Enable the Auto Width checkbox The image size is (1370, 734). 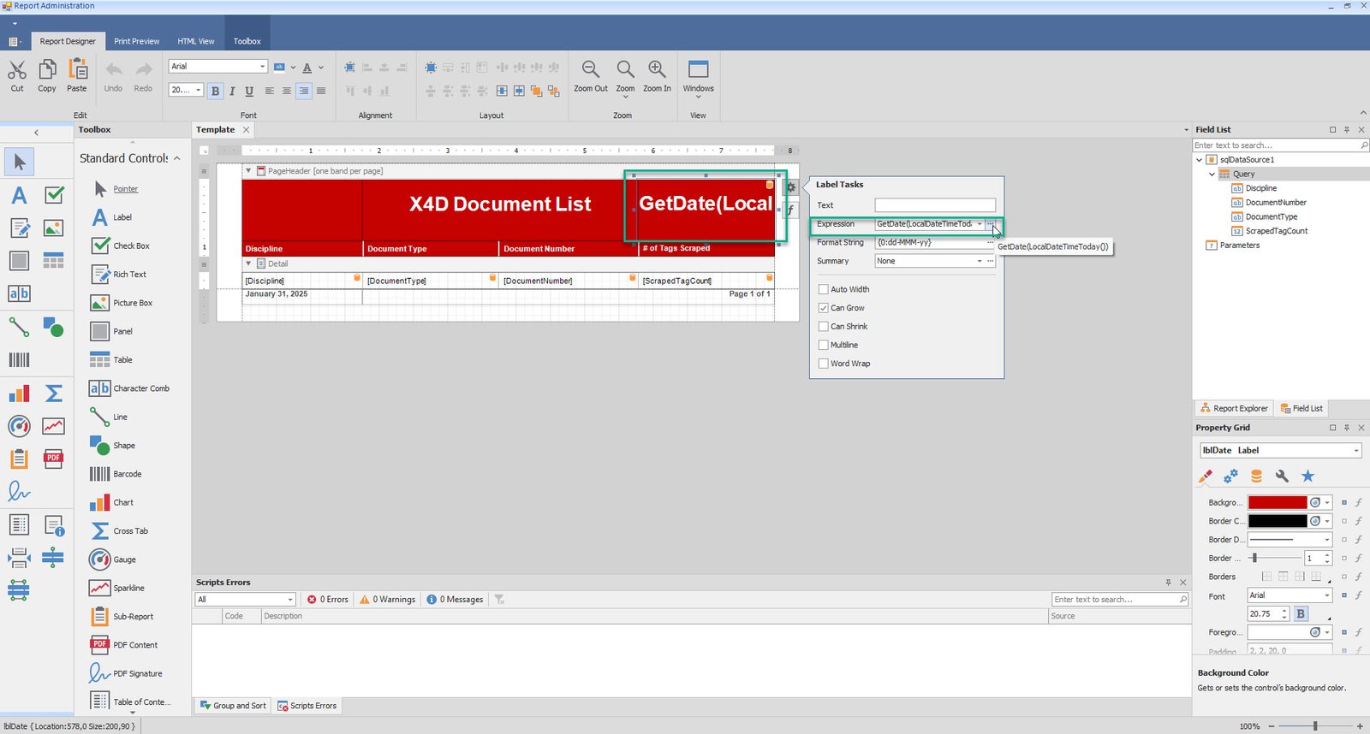point(824,289)
